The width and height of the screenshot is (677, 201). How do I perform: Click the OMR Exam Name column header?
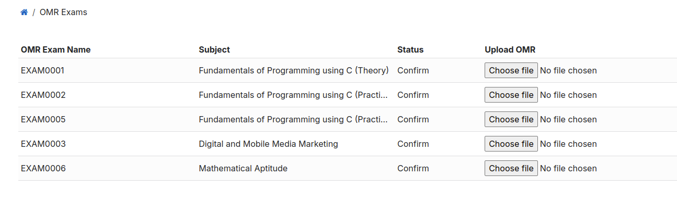pos(56,49)
